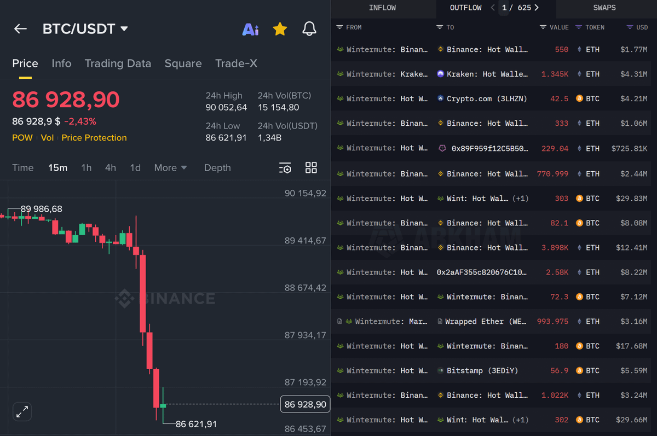Open the Info tab
Image resolution: width=657 pixels, height=436 pixels.
point(61,63)
